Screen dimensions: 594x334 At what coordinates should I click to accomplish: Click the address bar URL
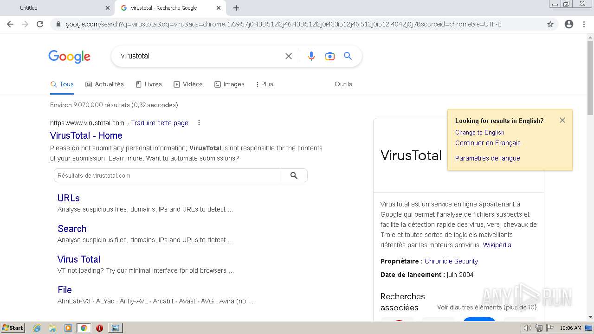tap(283, 24)
